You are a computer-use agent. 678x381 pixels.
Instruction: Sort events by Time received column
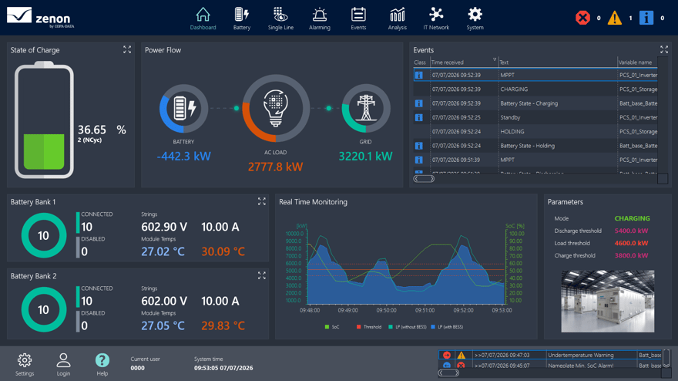(x=464, y=62)
